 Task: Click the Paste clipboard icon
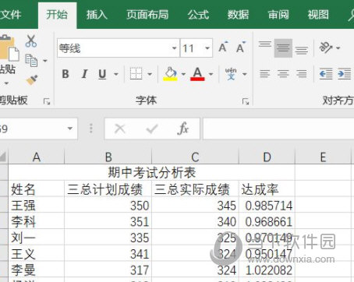coord(9,49)
